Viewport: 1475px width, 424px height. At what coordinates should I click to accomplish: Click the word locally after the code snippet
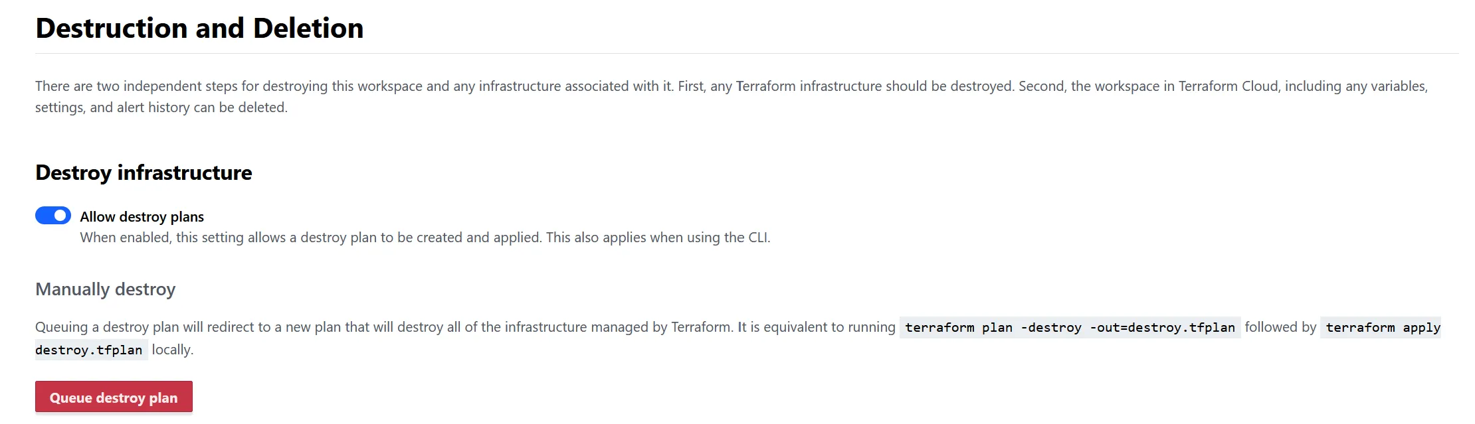coord(173,349)
